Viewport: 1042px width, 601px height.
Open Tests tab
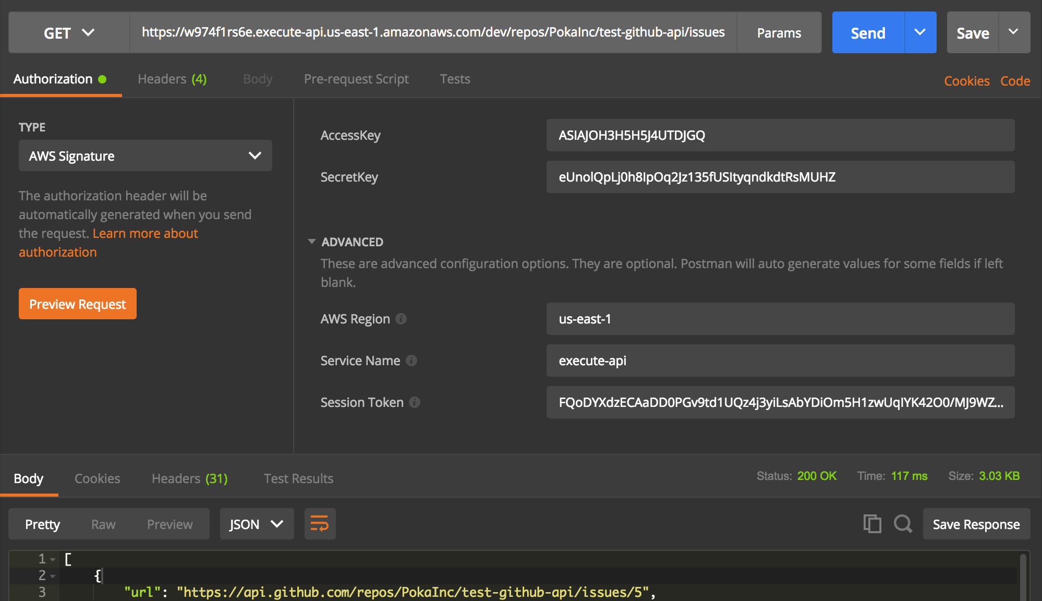click(x=455, y=79)
